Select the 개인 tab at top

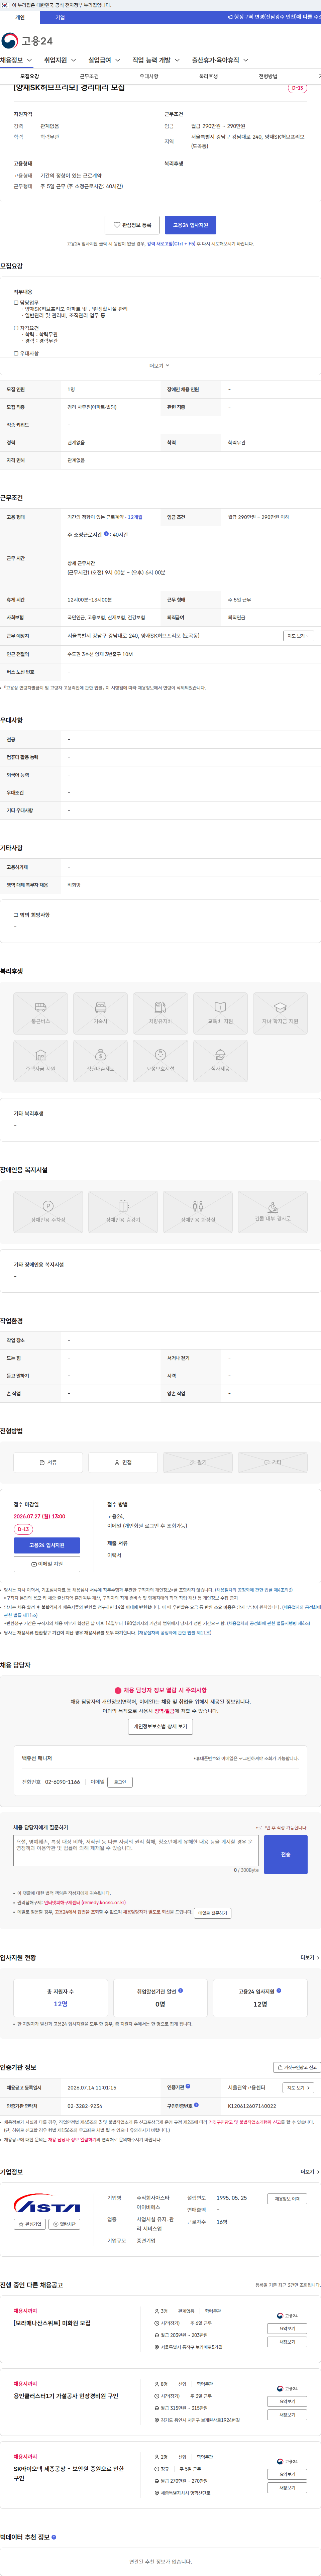[x=20, y=17]
